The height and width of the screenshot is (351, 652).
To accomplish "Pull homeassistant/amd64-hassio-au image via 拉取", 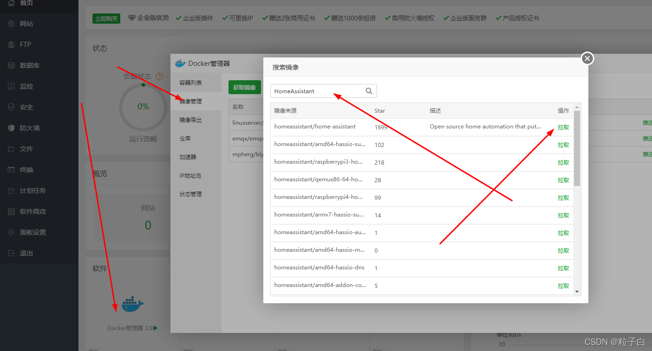I will click(x=563, y=233).
